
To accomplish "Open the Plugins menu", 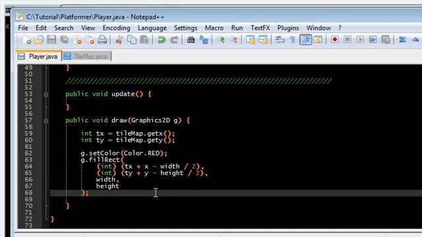I will [288, 28].
